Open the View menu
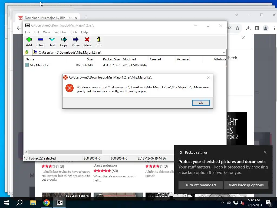Viewport: 277px width, 208px height. click(x=46, y=32)
